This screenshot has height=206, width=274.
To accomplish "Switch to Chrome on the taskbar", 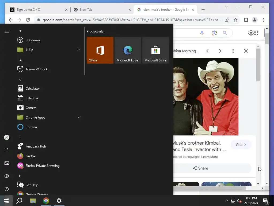I will point(46,201).
